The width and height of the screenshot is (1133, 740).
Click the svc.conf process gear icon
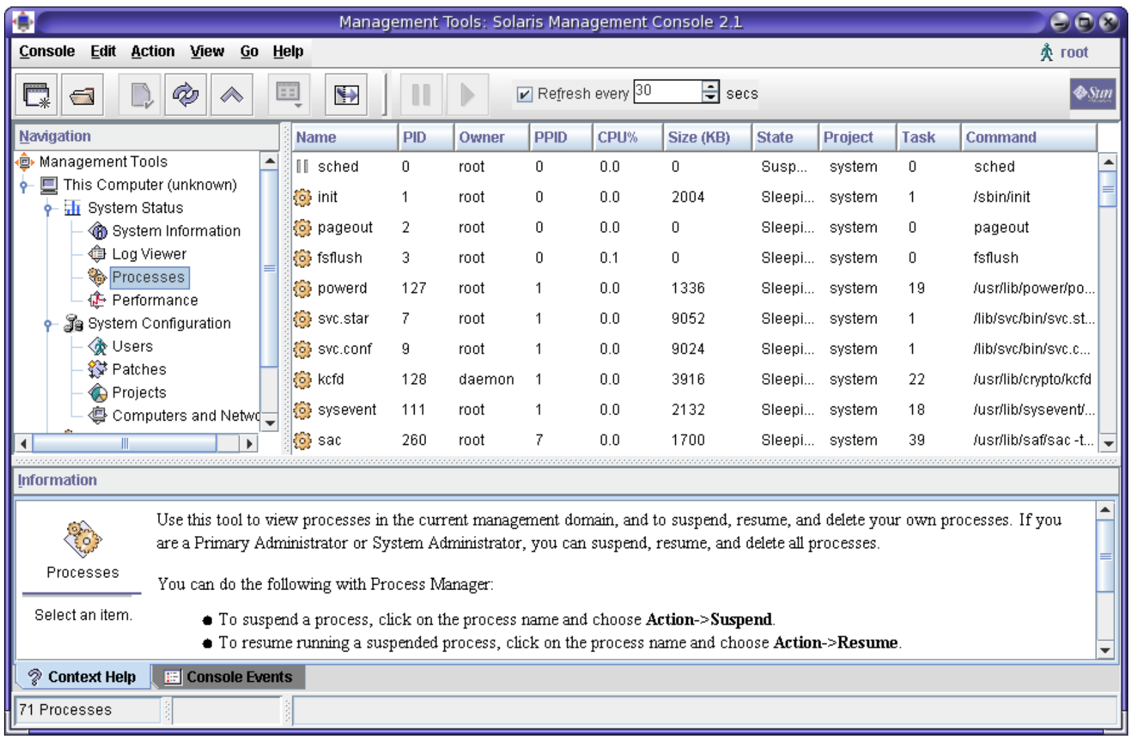[x=302, y=349]
